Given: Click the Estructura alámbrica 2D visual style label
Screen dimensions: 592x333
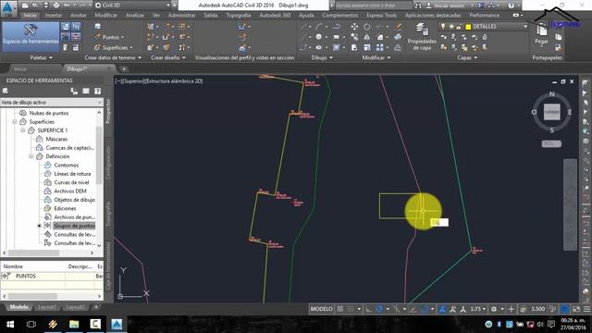Looking at the screenshot, I should [174, 81].
